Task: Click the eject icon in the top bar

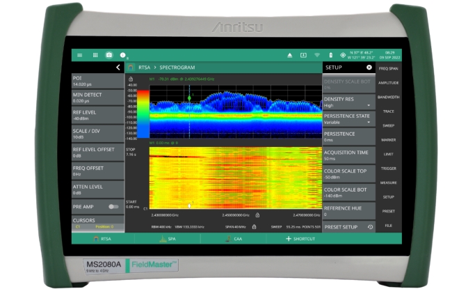Action: click(290, 55)
